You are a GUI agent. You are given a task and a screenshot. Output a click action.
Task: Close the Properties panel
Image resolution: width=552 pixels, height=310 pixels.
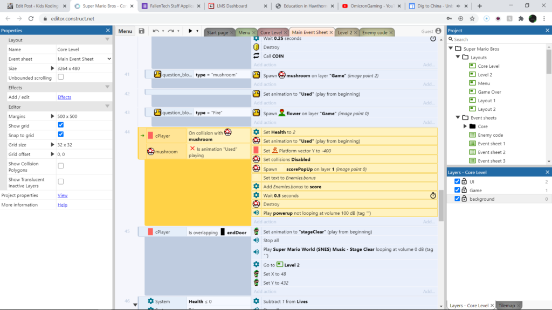click(x=108, y=31)
